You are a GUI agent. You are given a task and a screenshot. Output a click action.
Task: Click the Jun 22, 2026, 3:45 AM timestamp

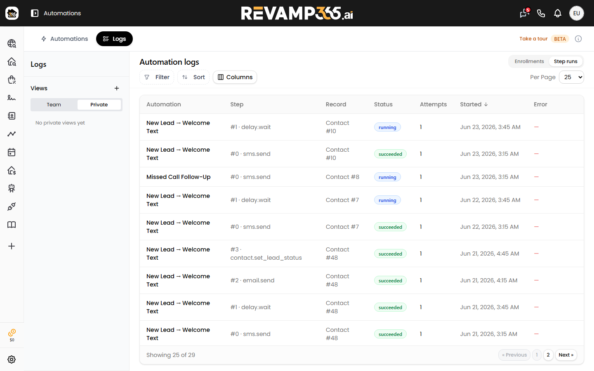[490, 200]
